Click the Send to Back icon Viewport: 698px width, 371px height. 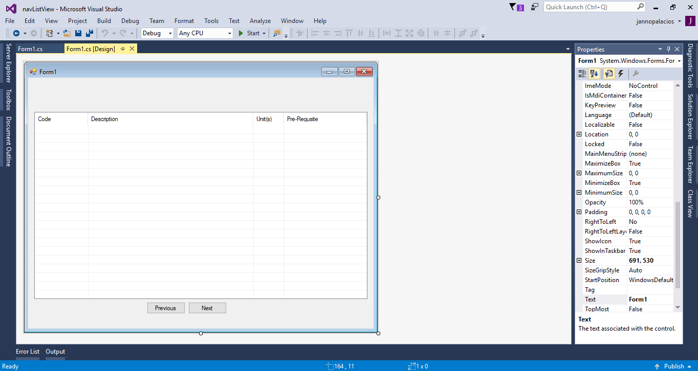click(474, 33)
